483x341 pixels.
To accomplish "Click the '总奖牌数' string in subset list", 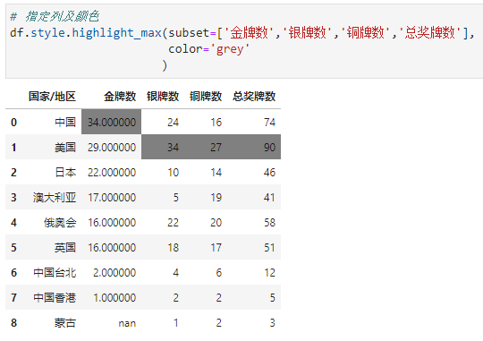I will tap(430, 33).
